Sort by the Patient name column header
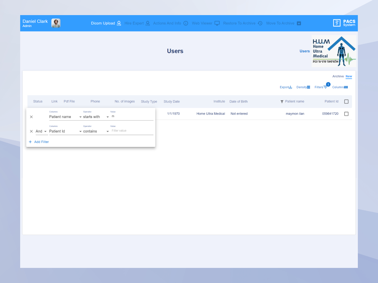378x283 pixels. pos(295,101)
